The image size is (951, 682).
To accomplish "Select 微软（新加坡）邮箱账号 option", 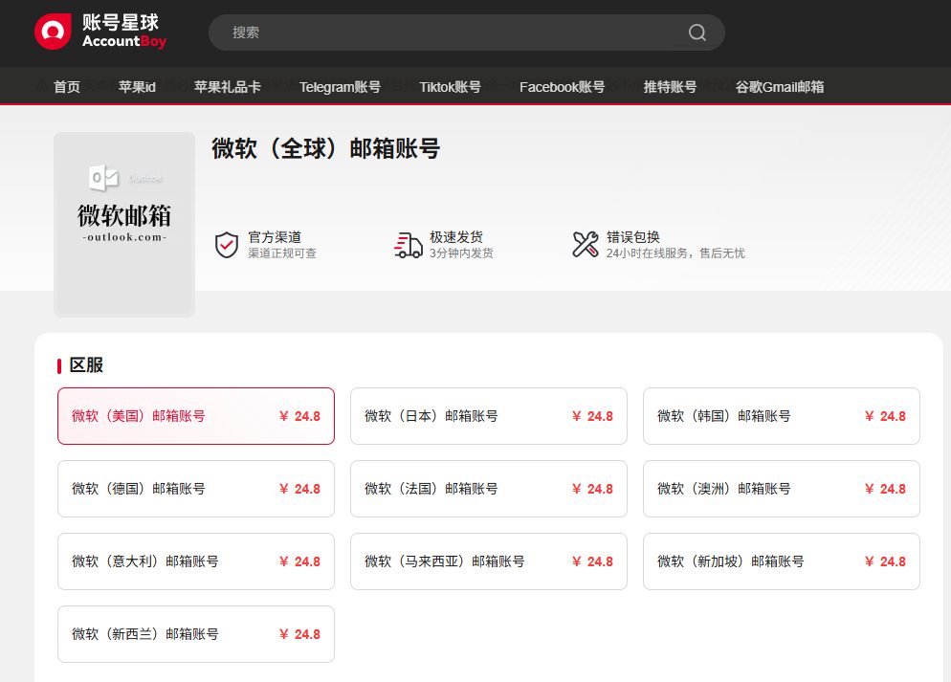I will pyautogui.click(x=781, y=561).
